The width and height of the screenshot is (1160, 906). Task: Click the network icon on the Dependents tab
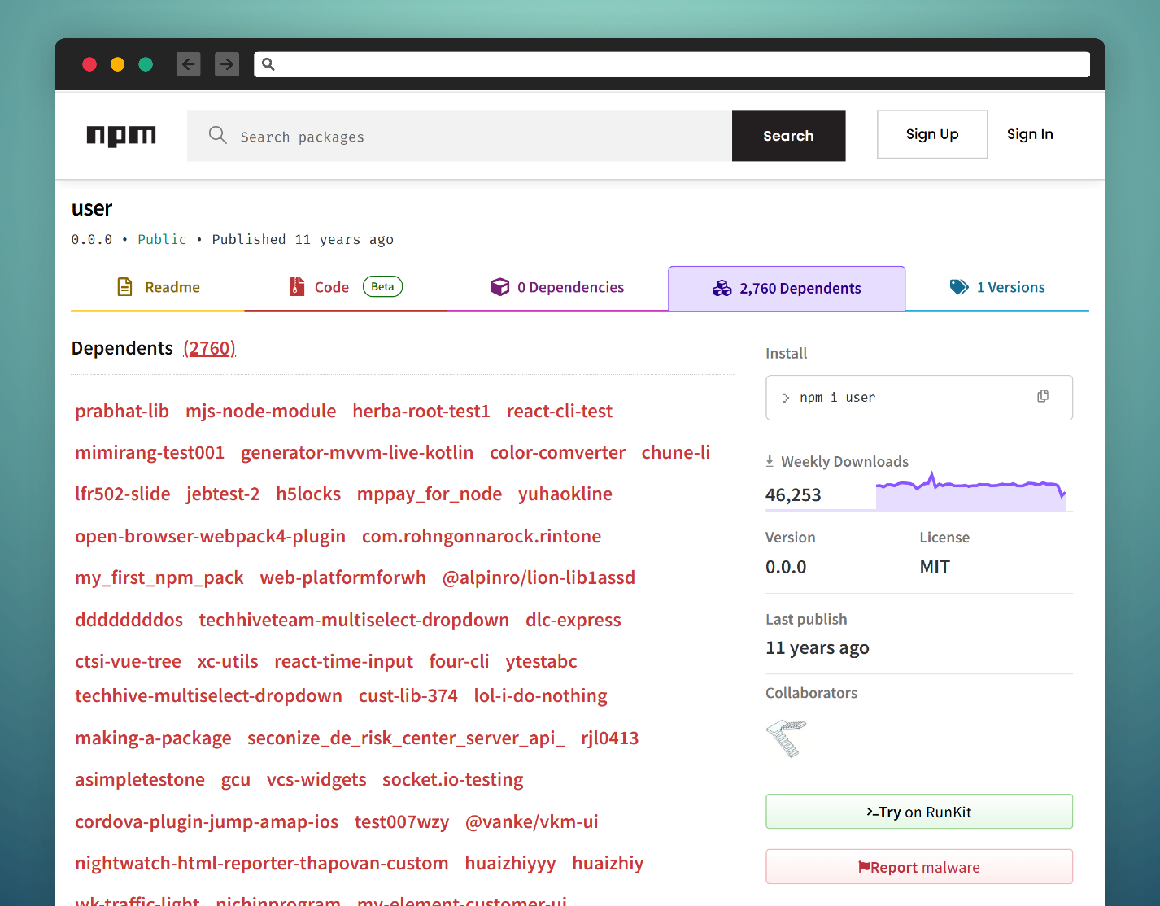722,288
